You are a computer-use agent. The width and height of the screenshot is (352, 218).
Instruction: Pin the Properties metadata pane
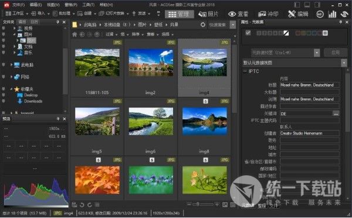(341, 22)
